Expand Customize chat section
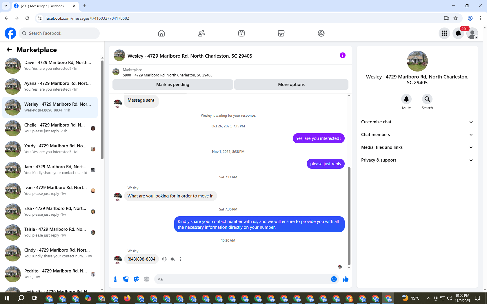 point(417,122)
